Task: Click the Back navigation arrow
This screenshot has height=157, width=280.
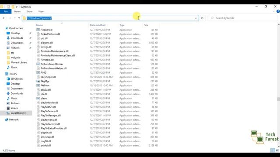Action: click(x=4, y=18)
